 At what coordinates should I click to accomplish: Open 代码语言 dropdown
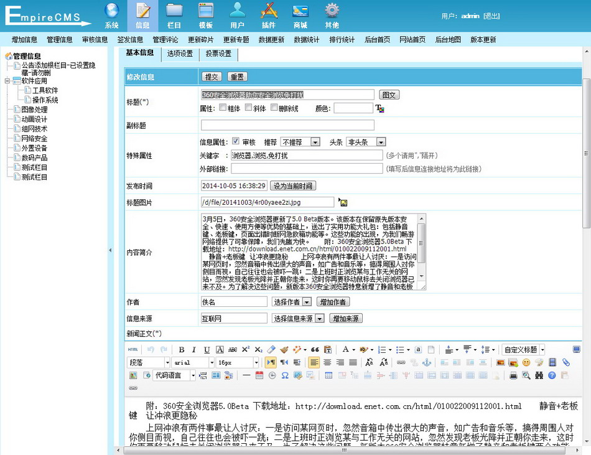click(x=174, y=375)
